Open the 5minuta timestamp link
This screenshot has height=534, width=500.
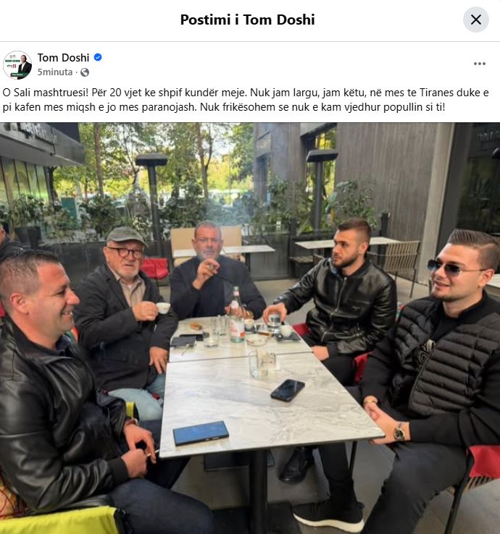pos(55,72)
